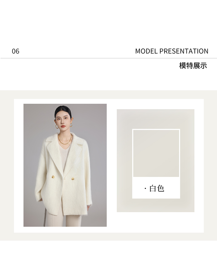Open the model photo in white coat
Image resolution: width=217 pixels, height=255 pixels.
[65, 165]
